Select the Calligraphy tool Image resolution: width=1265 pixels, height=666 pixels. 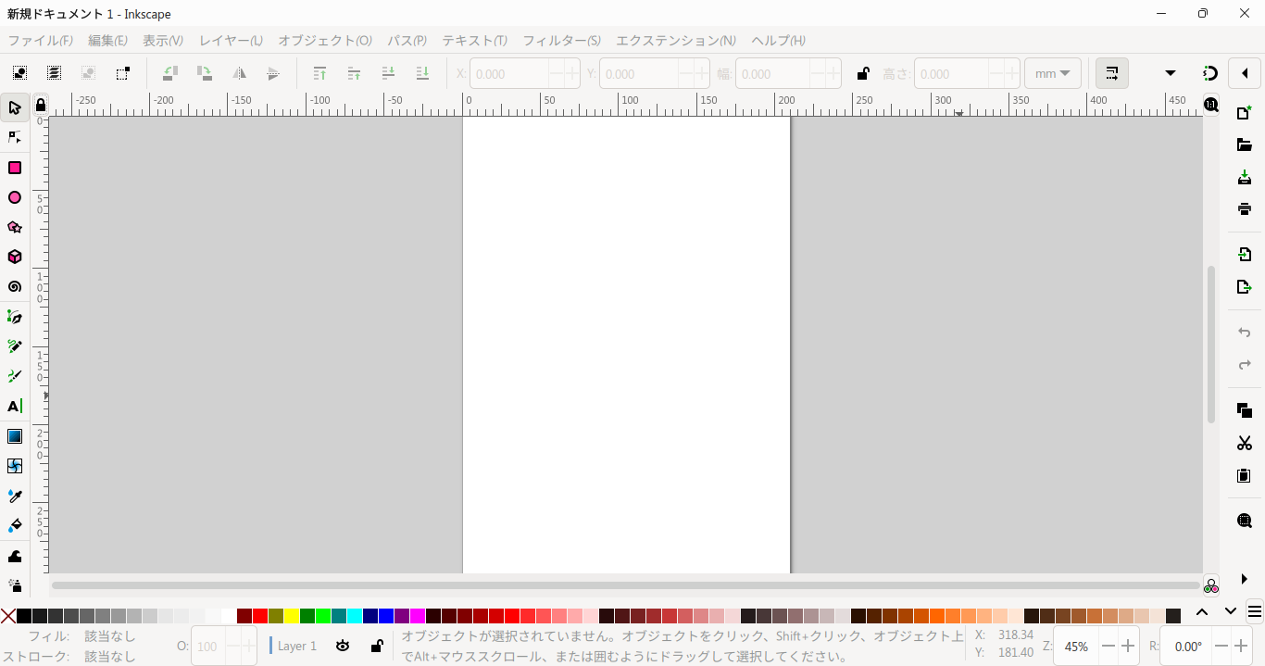point(15,376)
